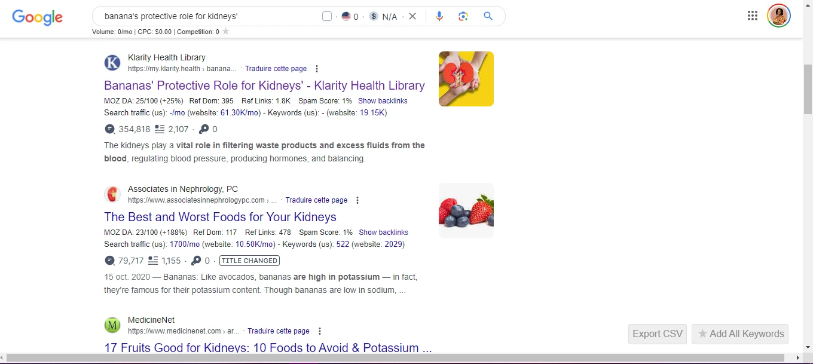Open 17 Fruits Good for Kidneys result
This screenshot has width=813, height=364.
(x=268, y=348)
